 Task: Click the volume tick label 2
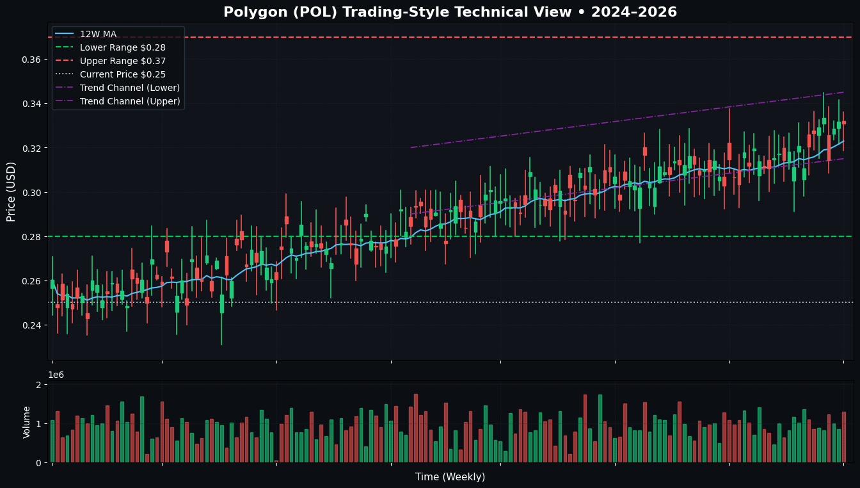pyautogui.click(x=39, y=384)
